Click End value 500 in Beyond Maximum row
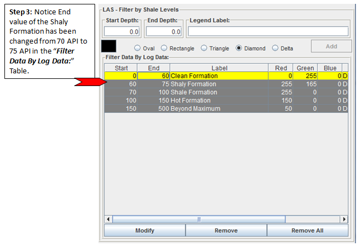Viewport: 360px width, 246px height. click(x=154, y=109)
